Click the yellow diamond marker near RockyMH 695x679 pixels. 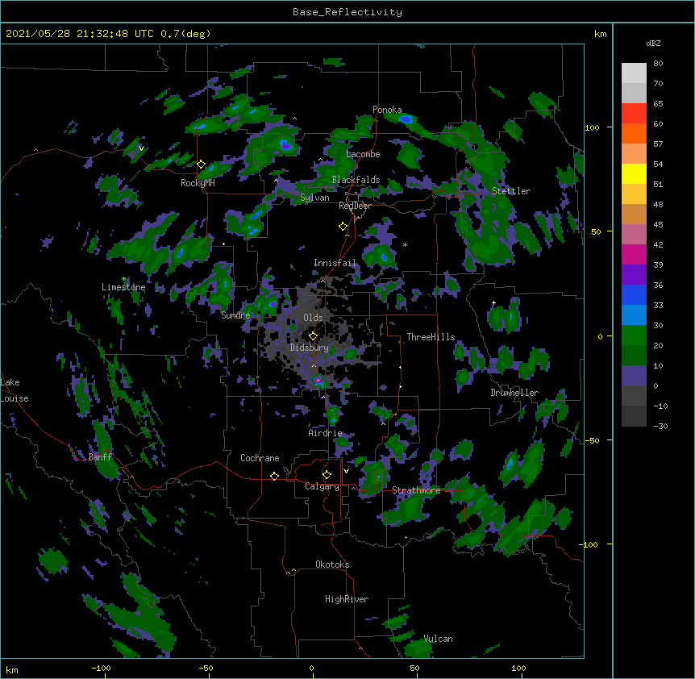click(202, 165)
